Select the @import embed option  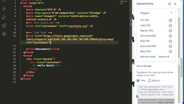click(x=149, y=81)
